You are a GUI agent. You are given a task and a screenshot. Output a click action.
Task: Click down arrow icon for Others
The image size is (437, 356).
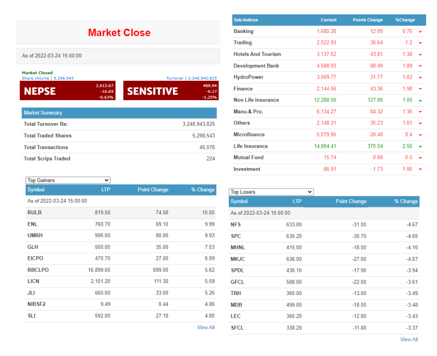click(420, 123)
